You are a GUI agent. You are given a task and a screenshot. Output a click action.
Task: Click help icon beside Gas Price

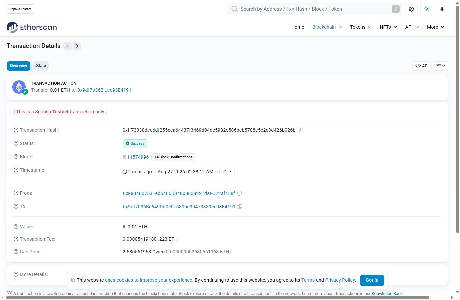coord(16,252)
